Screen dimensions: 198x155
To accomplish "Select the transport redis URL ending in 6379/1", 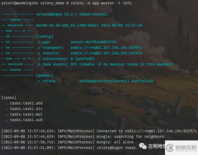I will [x=106, y=47].
